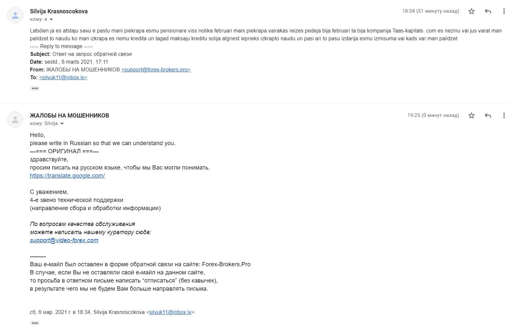Reply to Silvija Krasnoscokova's message
Image resolution: width=514 pixels, height=326 pixels.
[488, 11]
